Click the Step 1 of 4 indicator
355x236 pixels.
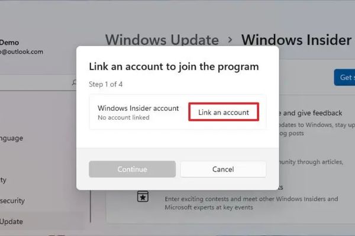click(x=106, y=84)
